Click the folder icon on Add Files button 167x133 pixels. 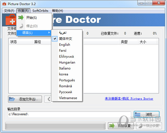pyautogui.click(x=12, y=99)
